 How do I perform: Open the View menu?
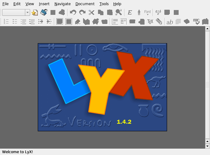point(30,4)
